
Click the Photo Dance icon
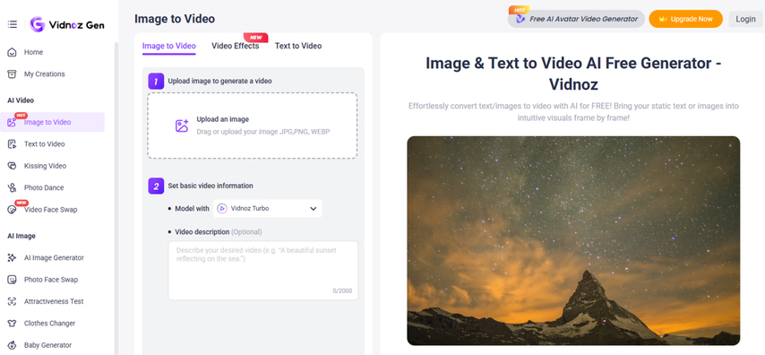(x=13, y=187)
